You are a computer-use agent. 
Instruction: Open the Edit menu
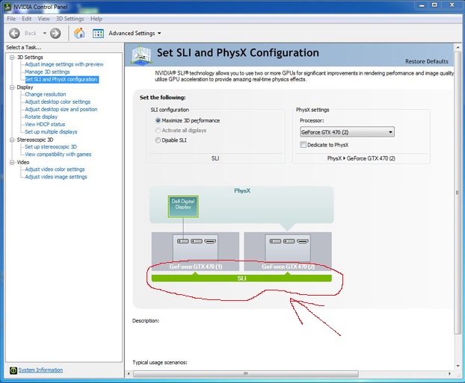(x=26, y=19)
